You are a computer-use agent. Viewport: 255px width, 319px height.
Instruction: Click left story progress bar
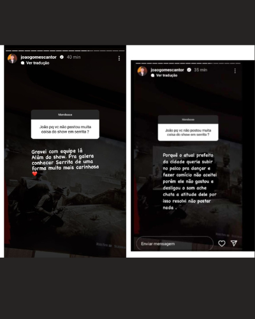65,51
